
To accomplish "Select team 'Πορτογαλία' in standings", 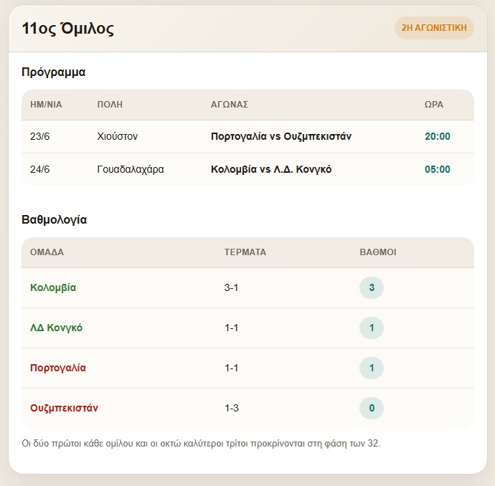I will pyautogui.click(x=58, y=368).
